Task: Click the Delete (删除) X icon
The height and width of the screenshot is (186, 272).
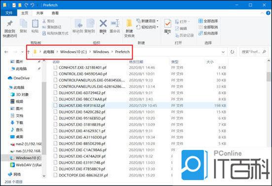Action: point(103,24)
